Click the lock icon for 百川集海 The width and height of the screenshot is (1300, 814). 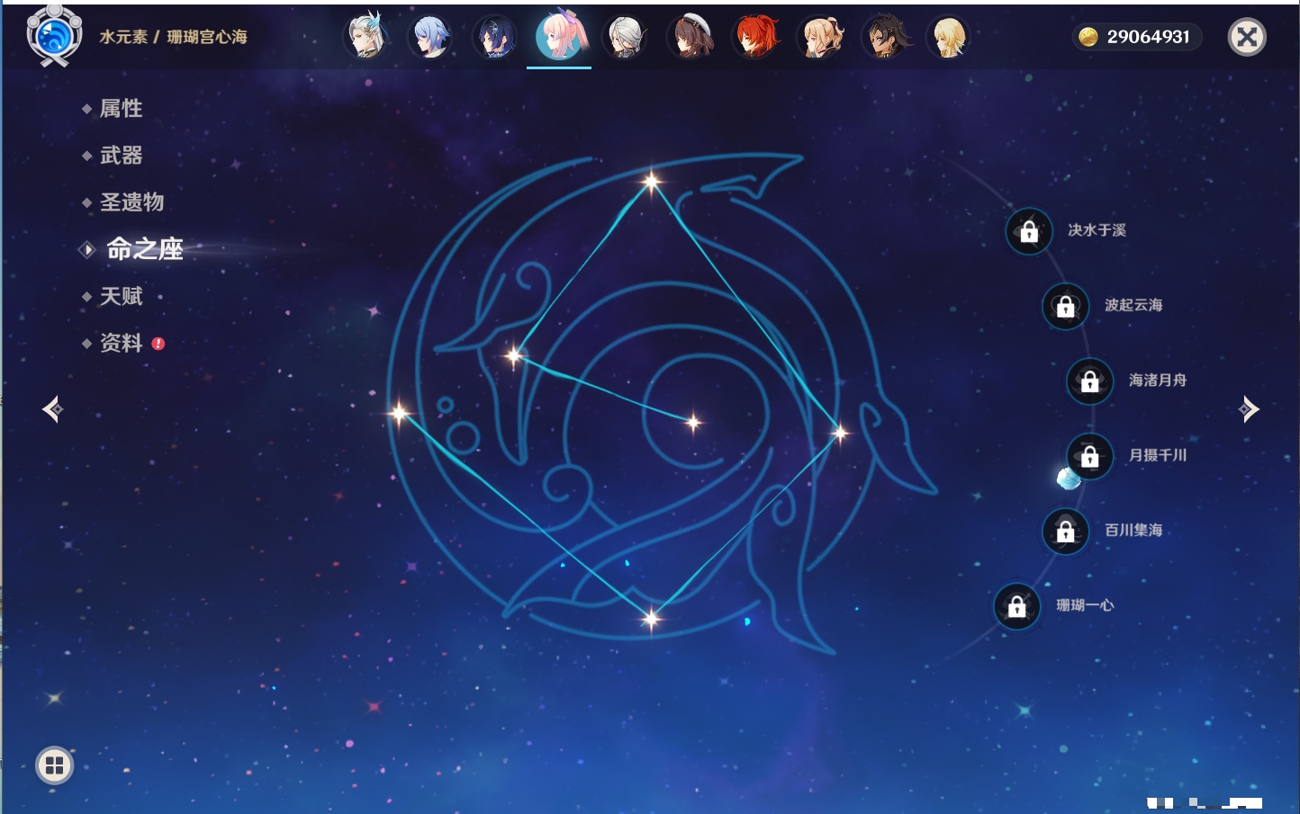(x=1066, y=531)
